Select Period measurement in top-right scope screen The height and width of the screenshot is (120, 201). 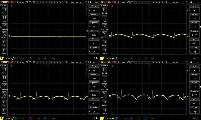(x=105, y=11)
